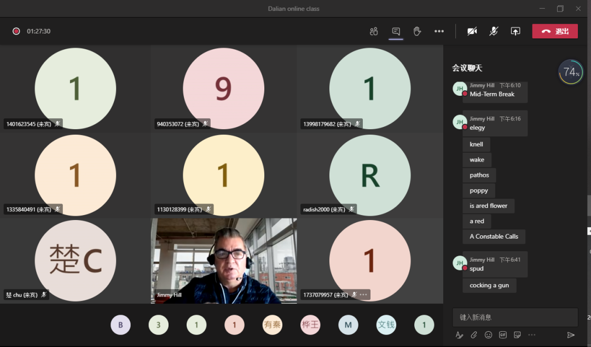Select the 文钱 participant avatar
The image size is (591, 347).
coord(386,325)
